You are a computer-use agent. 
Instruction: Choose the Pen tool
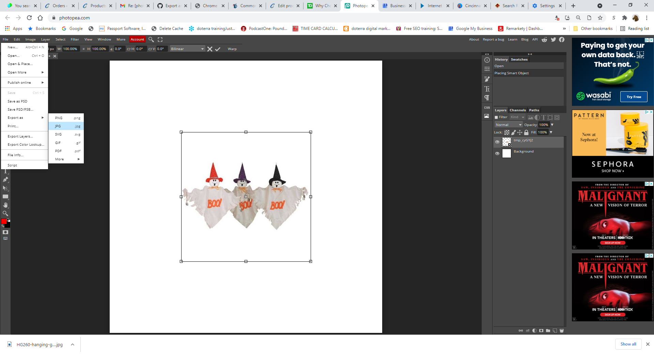(5, 180)
